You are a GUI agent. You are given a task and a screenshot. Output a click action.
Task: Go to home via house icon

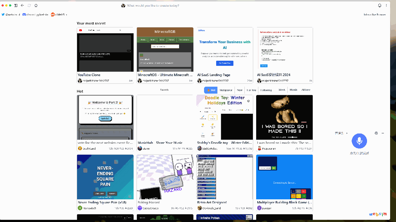tap(36, 5)
